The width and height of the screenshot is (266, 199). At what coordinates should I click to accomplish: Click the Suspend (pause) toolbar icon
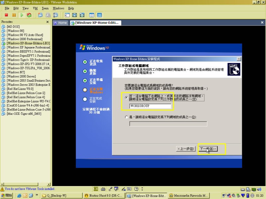coord(14,15)
